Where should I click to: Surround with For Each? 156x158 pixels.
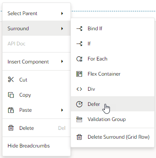coord(113,59)
